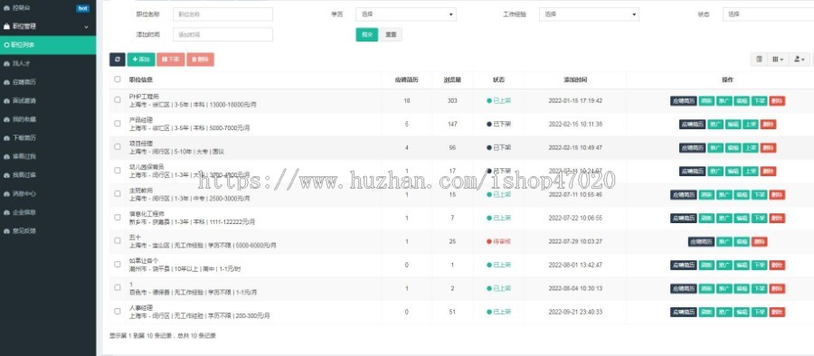Tick the checkbox for 产品经理 row
Image resolution: width=814 pixels, height=356 pixels.
(x=118, y=124)
